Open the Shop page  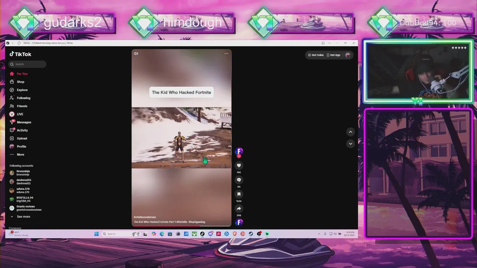(17, 82)
